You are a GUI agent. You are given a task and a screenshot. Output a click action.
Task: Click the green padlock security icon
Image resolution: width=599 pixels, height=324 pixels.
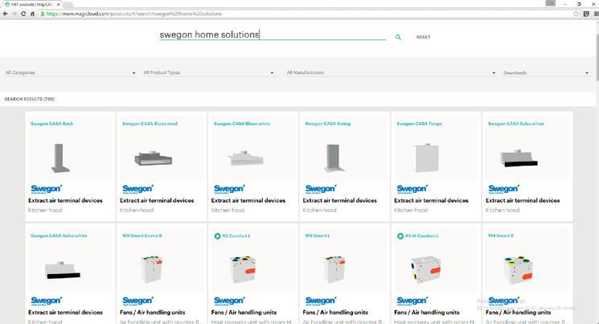[43, 14]
